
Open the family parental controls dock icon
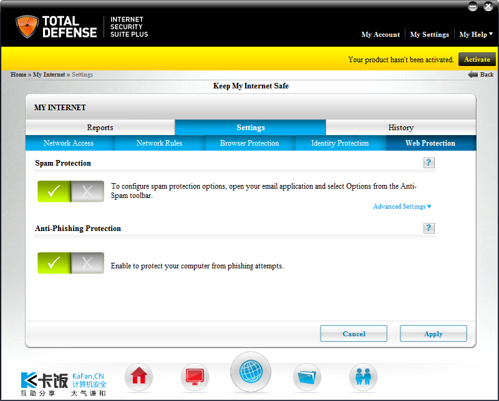click(363, 377)
